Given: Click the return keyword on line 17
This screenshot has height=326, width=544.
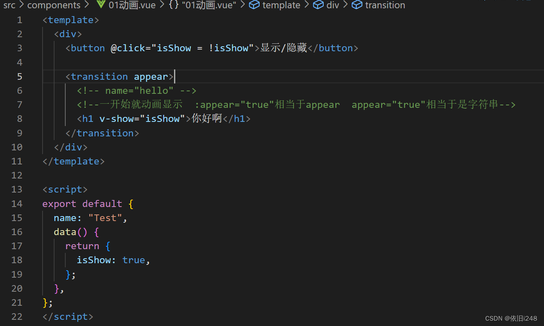Looking at the screenshot, I should coord(82,246).
